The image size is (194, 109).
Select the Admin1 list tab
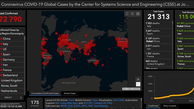[8, 97]
